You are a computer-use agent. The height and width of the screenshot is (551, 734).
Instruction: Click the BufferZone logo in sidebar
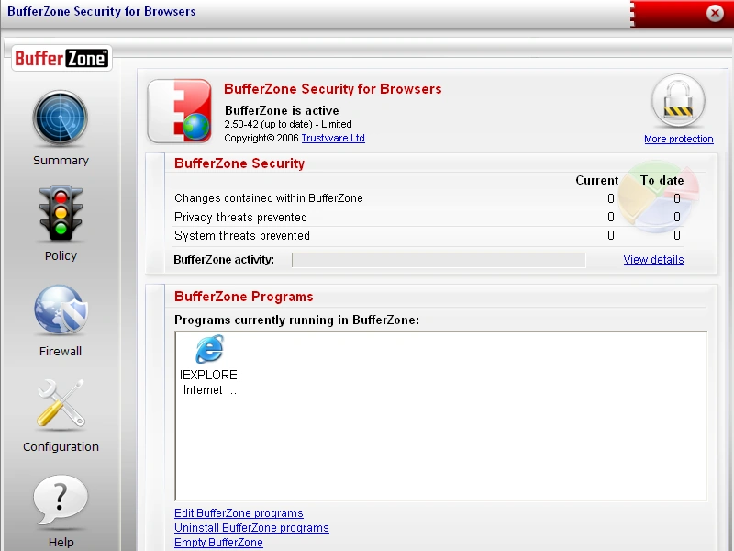click(61, 58)
